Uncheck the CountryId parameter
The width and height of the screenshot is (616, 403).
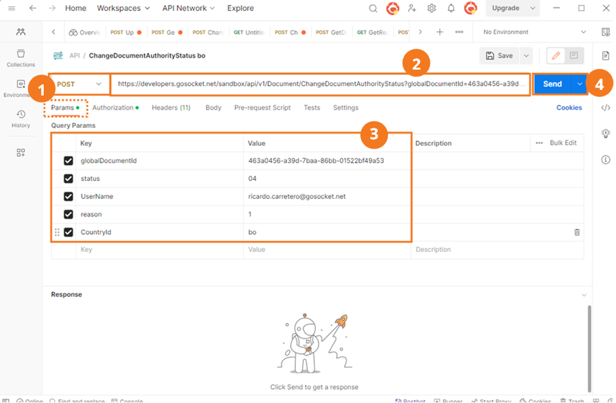(x=69, y=232)
